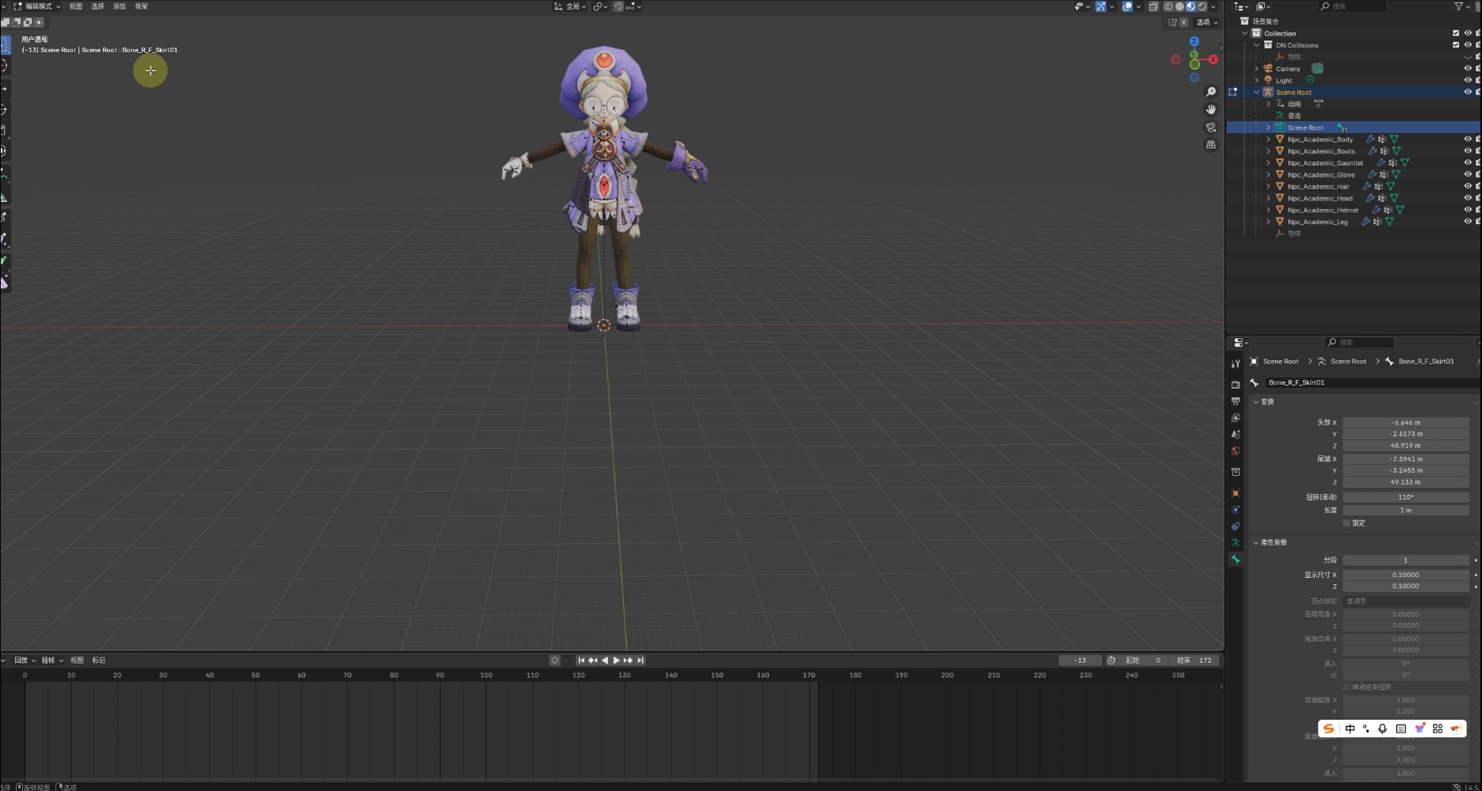The width and height of the screenshot is (1482, 791).
Task: Open the 视图 menu in viewport header
Action: (75, 6)
